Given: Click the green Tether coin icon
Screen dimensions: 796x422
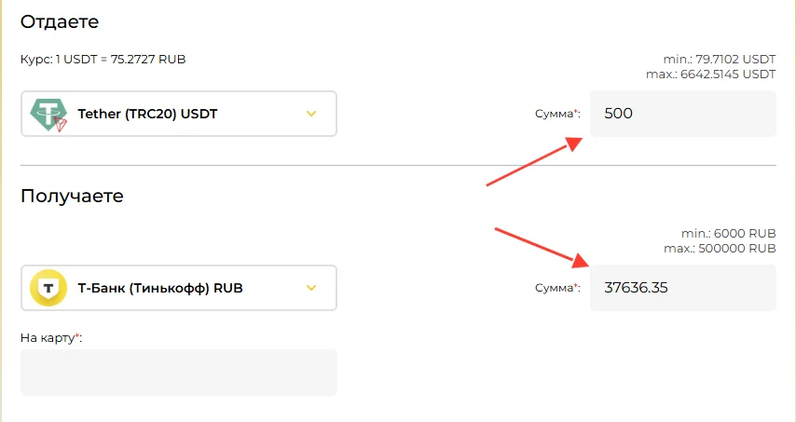Looking at the screenshot, I should [48, 114].
